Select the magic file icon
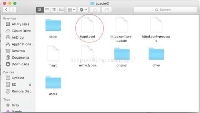200x113 pixels. point(53,53)
